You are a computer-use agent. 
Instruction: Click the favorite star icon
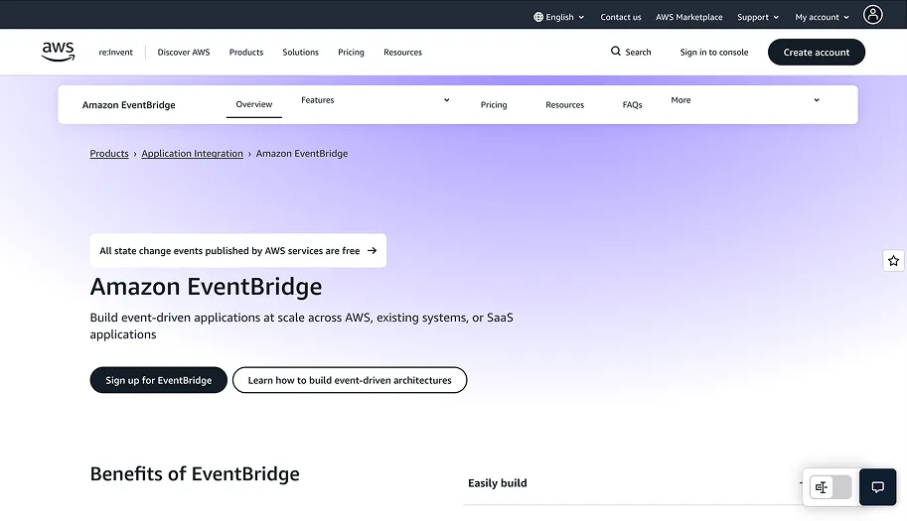893,260
